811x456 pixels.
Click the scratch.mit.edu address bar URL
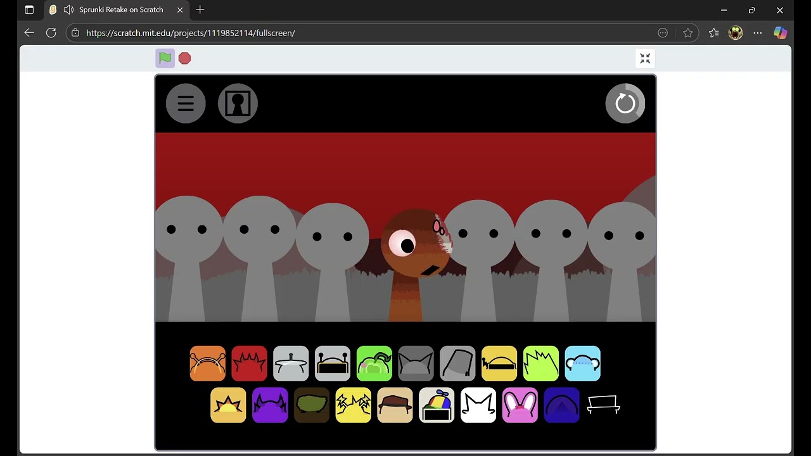click(x=191, y=33)
